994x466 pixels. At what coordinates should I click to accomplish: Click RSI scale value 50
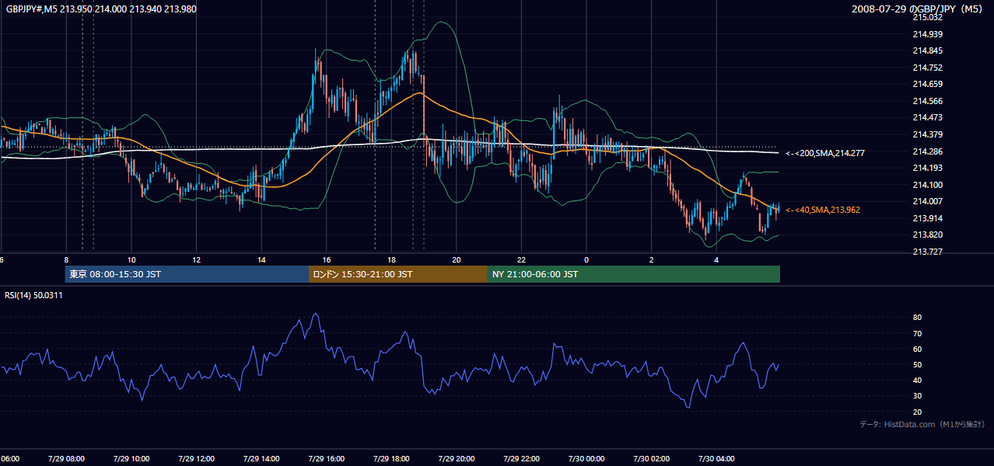click(917, 364)
